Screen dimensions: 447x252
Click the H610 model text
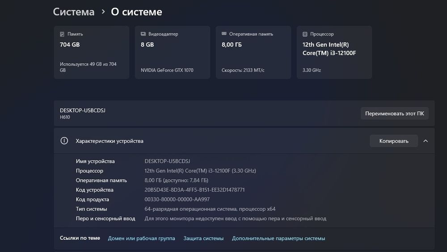tap(65, 117)
